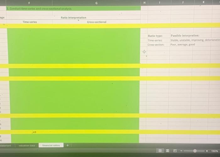220x157 pixels.
Task: Adjust the zoom slider handle
Action: [x=195, y=151]
